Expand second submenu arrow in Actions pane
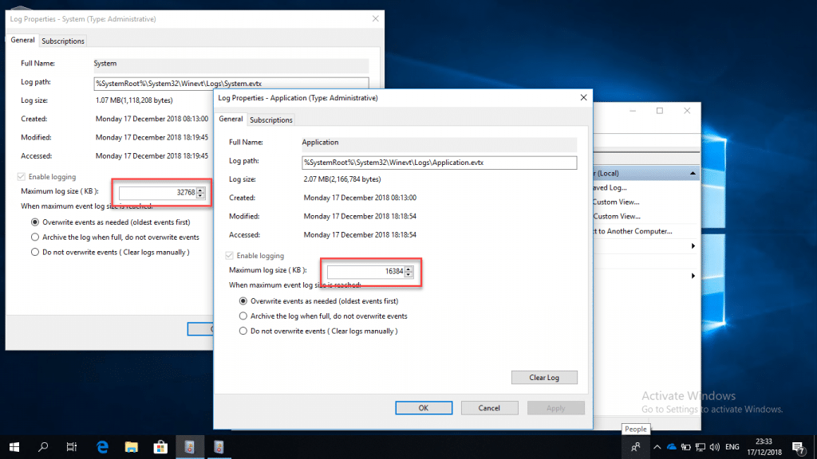Image resolution: width=817 pixels, height=459 pixels. [x=693, y=276]
